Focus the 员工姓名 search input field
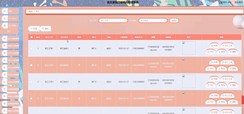Image resolution: width=244 pixels, height=114 pixels. coord(153,21)
